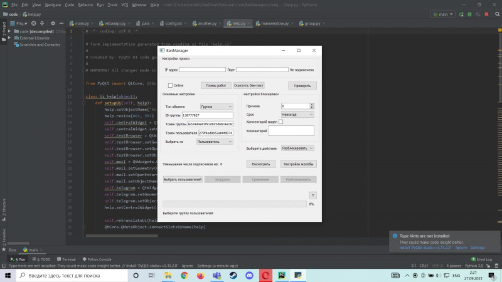Open the Event Log icon in status bar

point(474,259)
